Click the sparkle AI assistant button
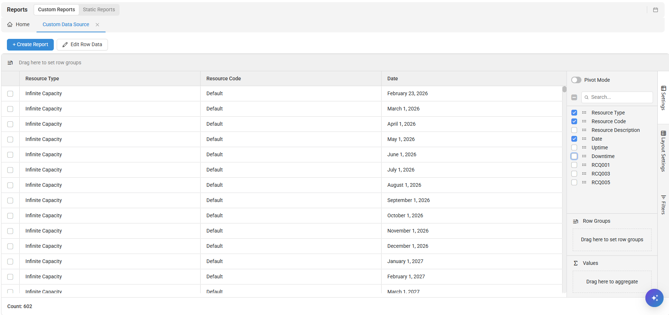 coord(654,298)
